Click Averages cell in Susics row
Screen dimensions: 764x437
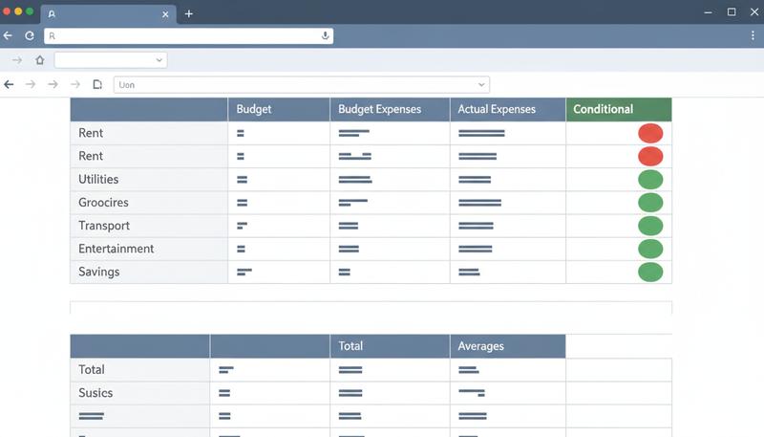[x=508, y=393]
